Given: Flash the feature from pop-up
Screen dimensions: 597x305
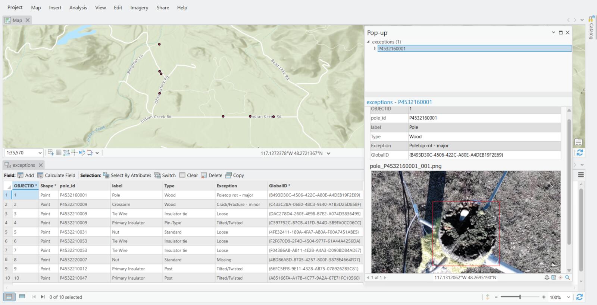Looking at the screenshot, I should click(560, 277).
